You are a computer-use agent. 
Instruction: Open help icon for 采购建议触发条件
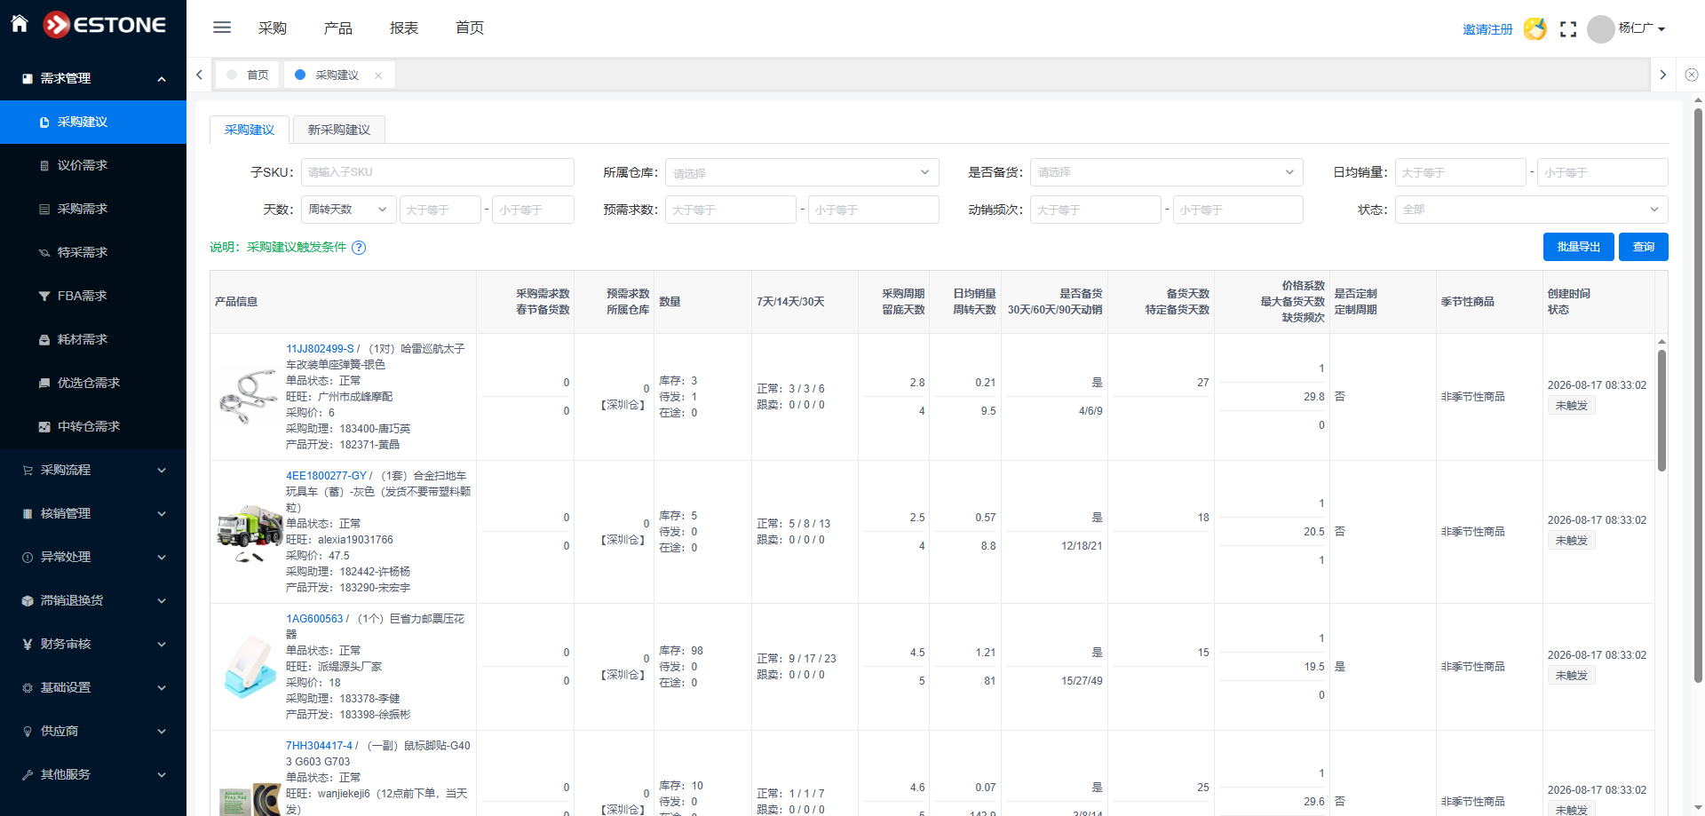pos(359,248)
